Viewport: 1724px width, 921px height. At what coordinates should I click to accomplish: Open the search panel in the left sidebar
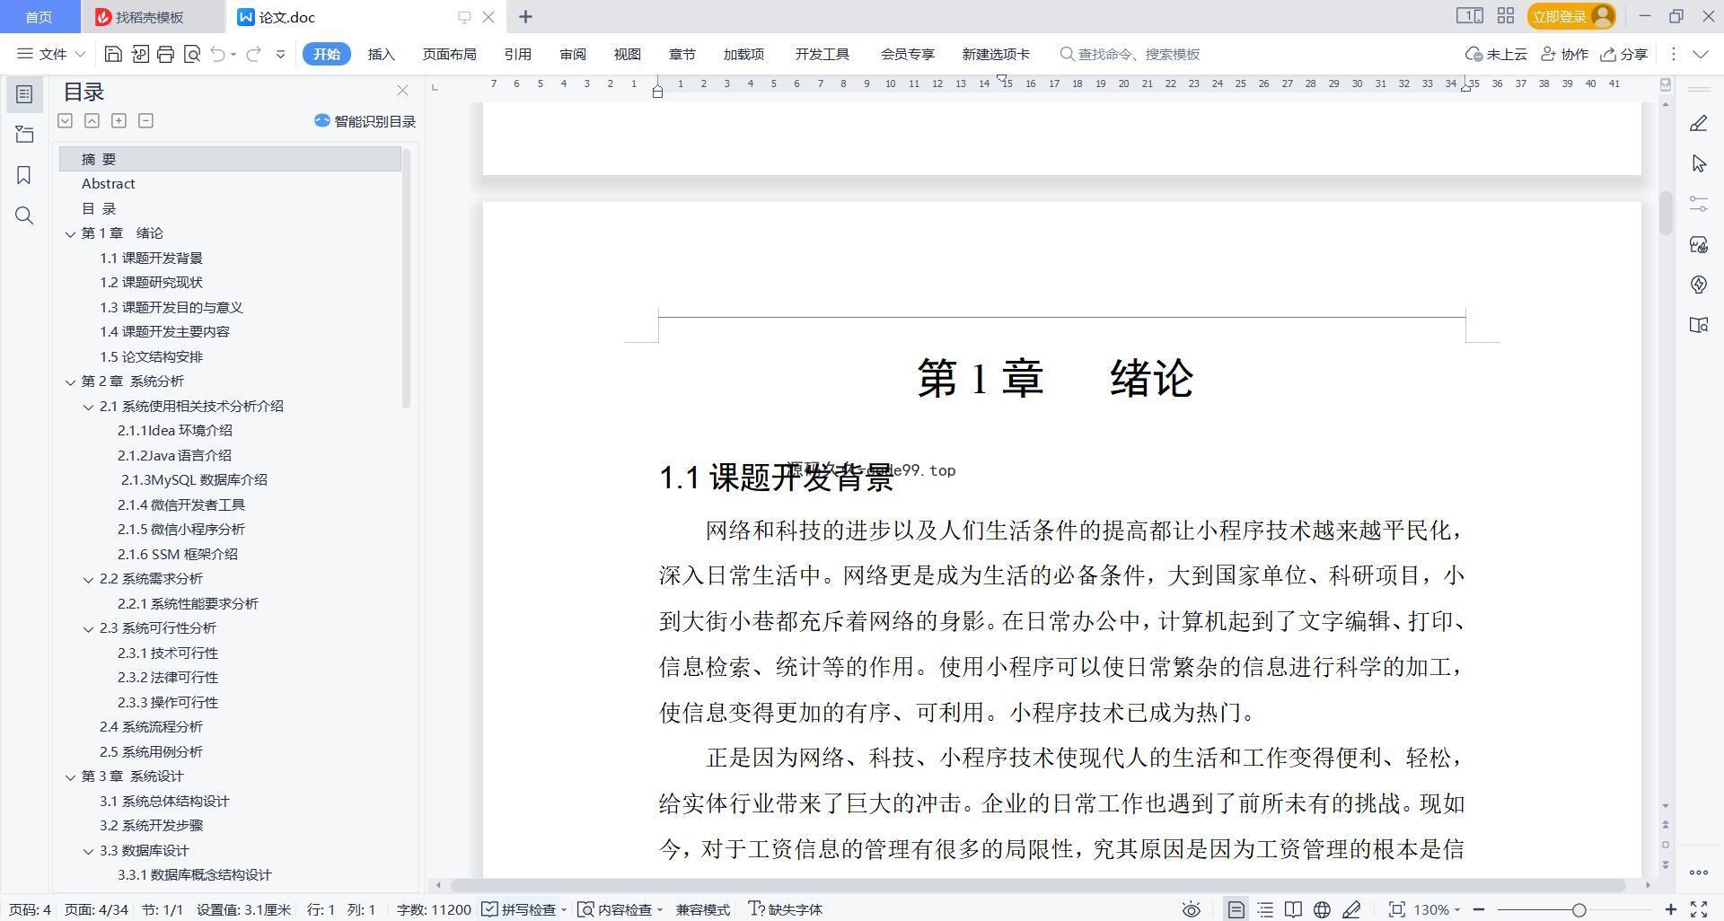(x=24, y=215)
